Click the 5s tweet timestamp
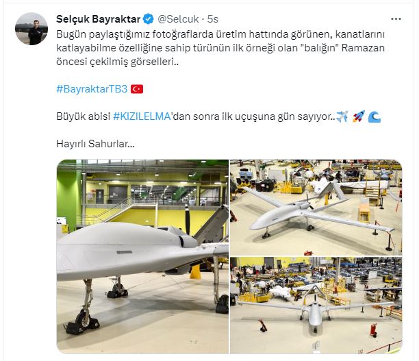 (x=213, y=19)
